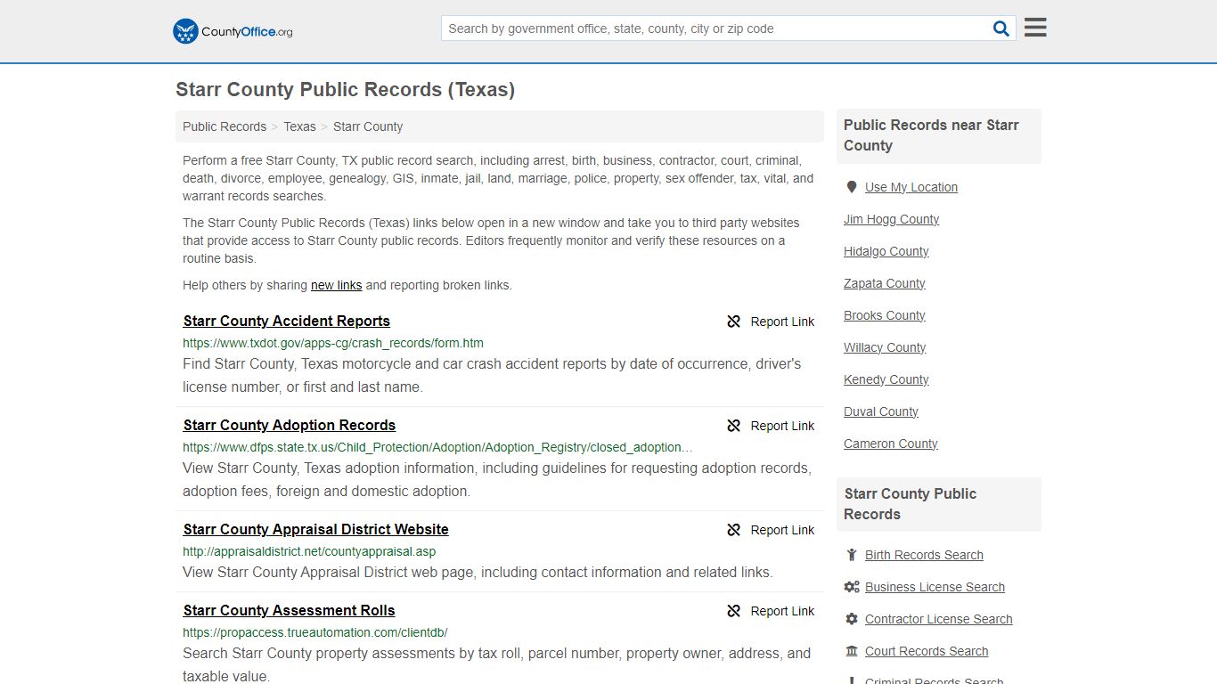Click broken-link icon beside Accident Reports
The image size is (1217, 684).
pos(733,322)
